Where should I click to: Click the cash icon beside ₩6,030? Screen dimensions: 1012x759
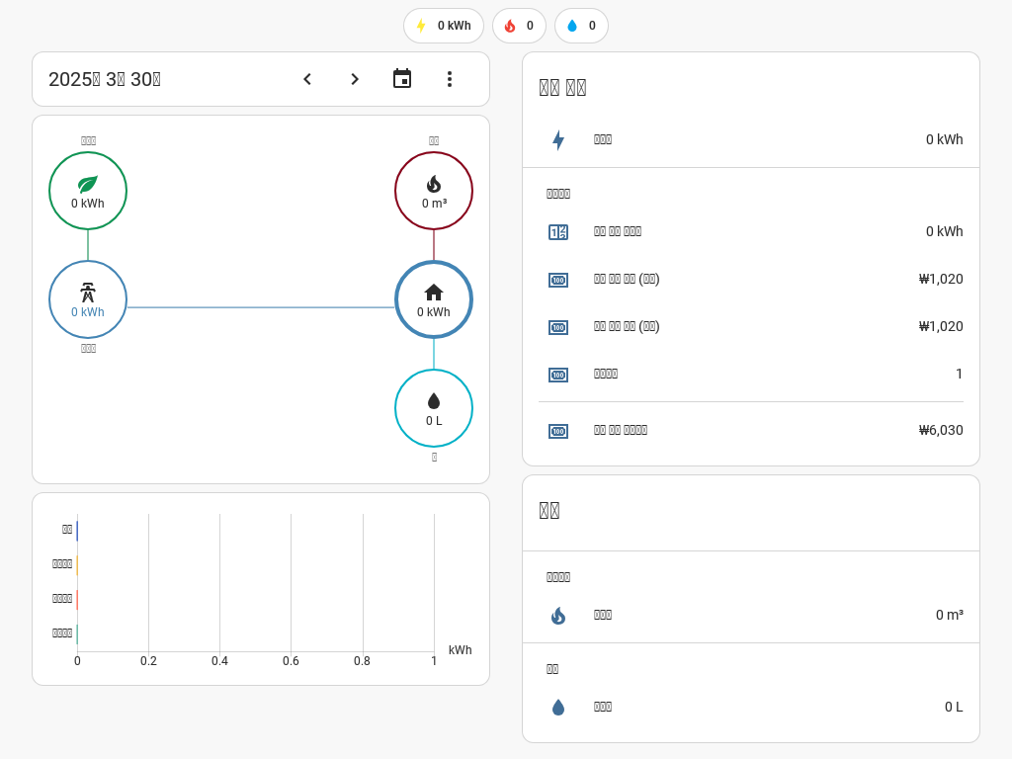(558, 431)
